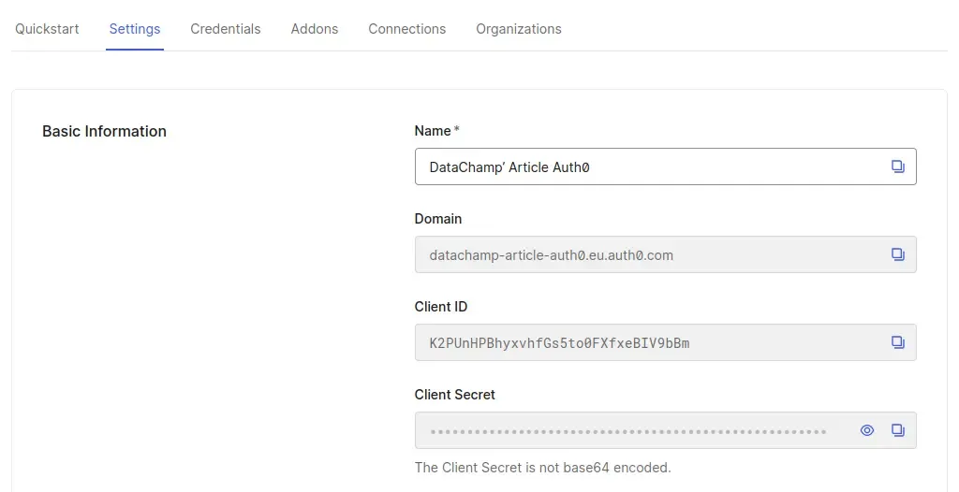Copy the Client Secret value
The height and width of the screenshot is (492, 959).
point(897,430)
